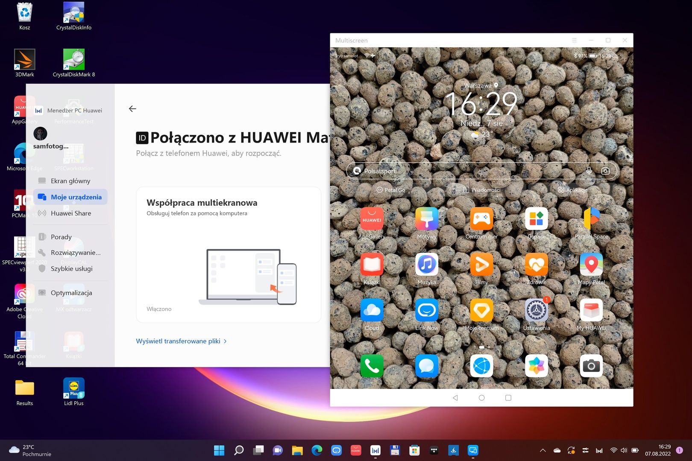Open Optymalizacja in the sidebar
This screenshot has height=461, width=692.
click(70, 293)
